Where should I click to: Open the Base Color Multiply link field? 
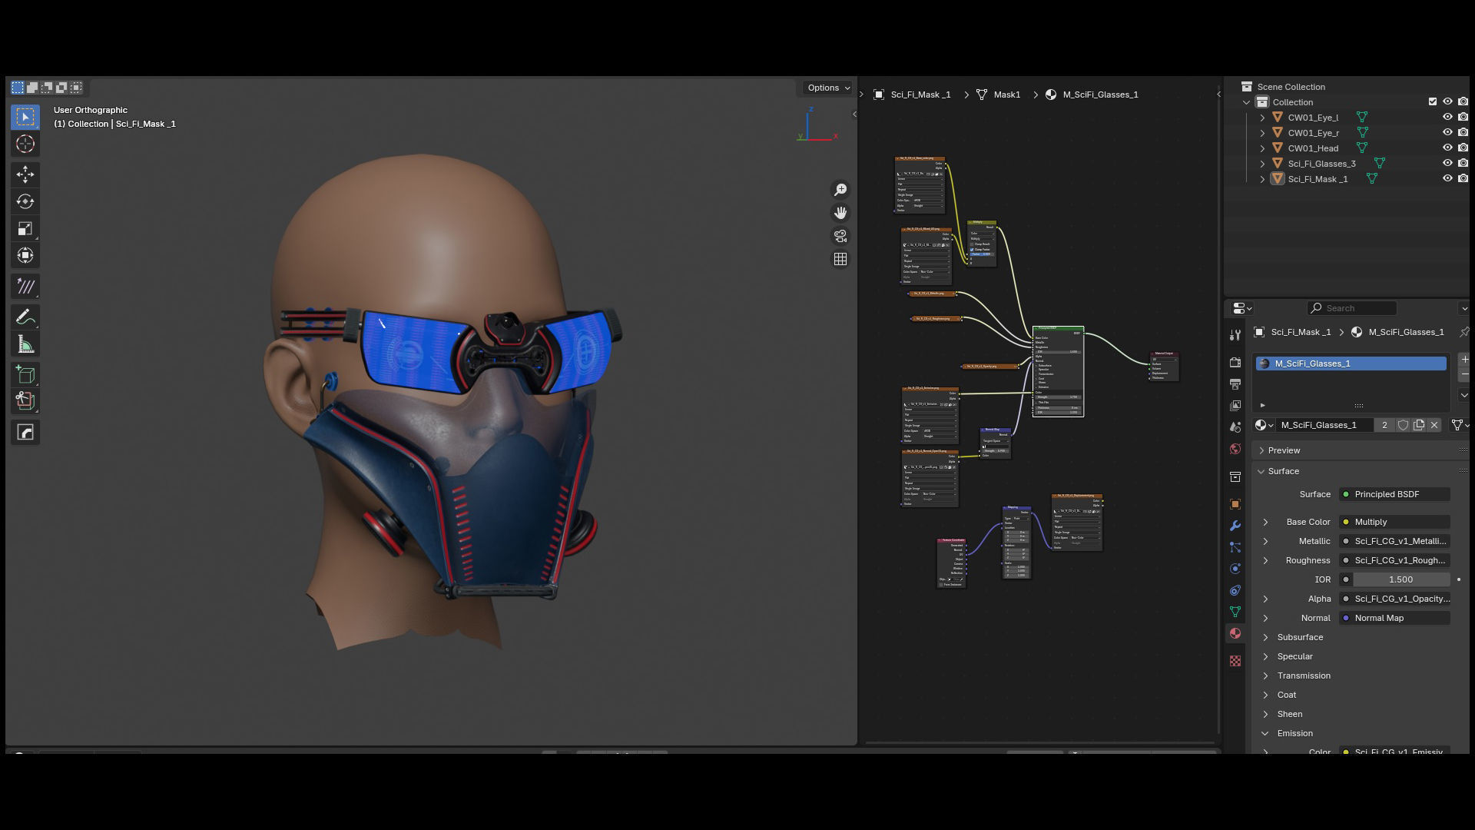click(x=1394, y=522)
